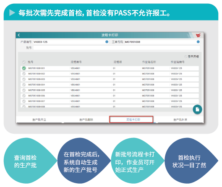Image resolution: width=222 pixels, height=187 pixels.
Task: Click the work order field MO7051008
Action: [x=162, y=42]
